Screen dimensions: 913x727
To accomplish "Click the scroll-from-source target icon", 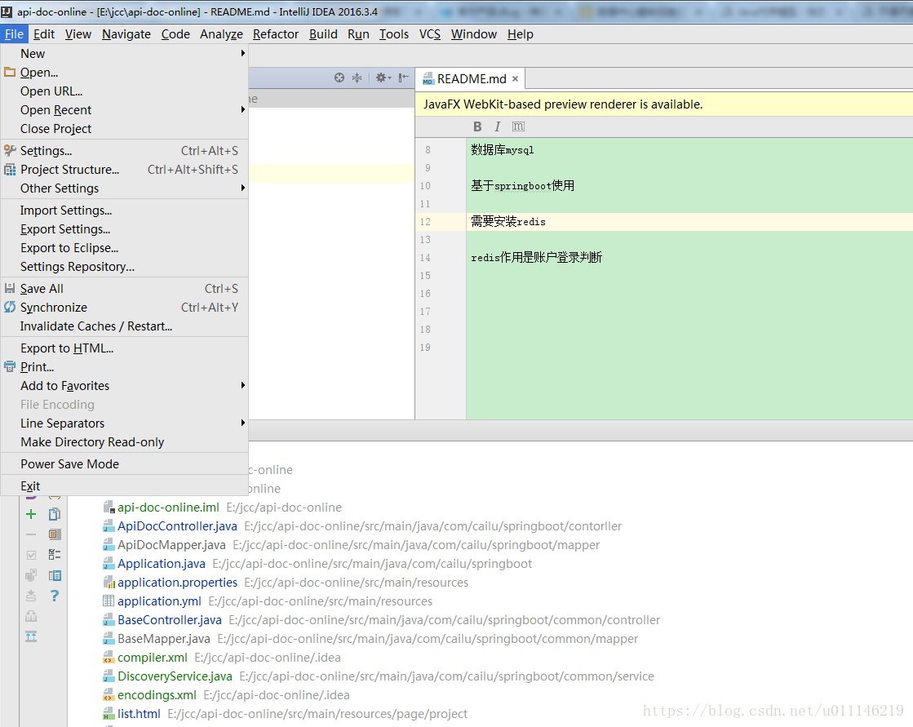I will click(x=339, y=78).
